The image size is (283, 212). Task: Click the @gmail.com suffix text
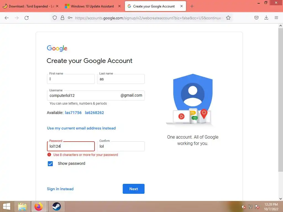tap(131, 95)
